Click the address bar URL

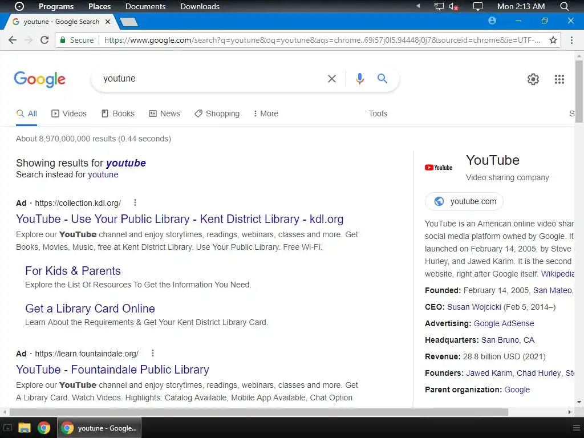point(322,40)
